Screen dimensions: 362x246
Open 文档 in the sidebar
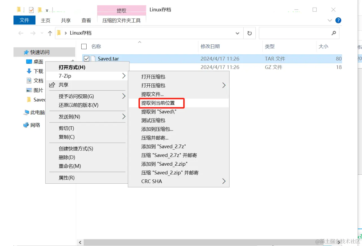click(x=35, y=81)
